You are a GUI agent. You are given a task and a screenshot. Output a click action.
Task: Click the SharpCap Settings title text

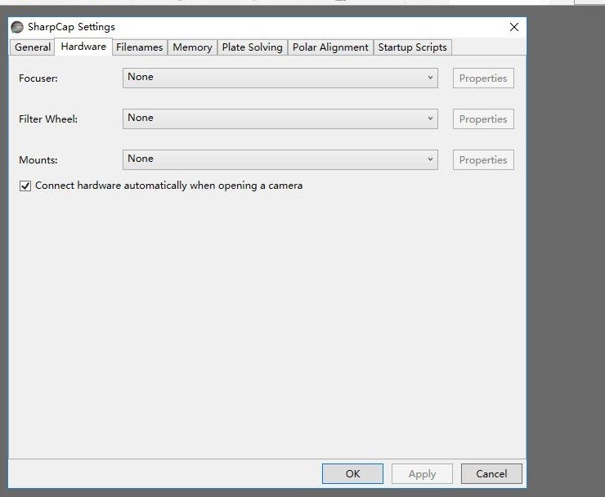[x=71, y=27]
